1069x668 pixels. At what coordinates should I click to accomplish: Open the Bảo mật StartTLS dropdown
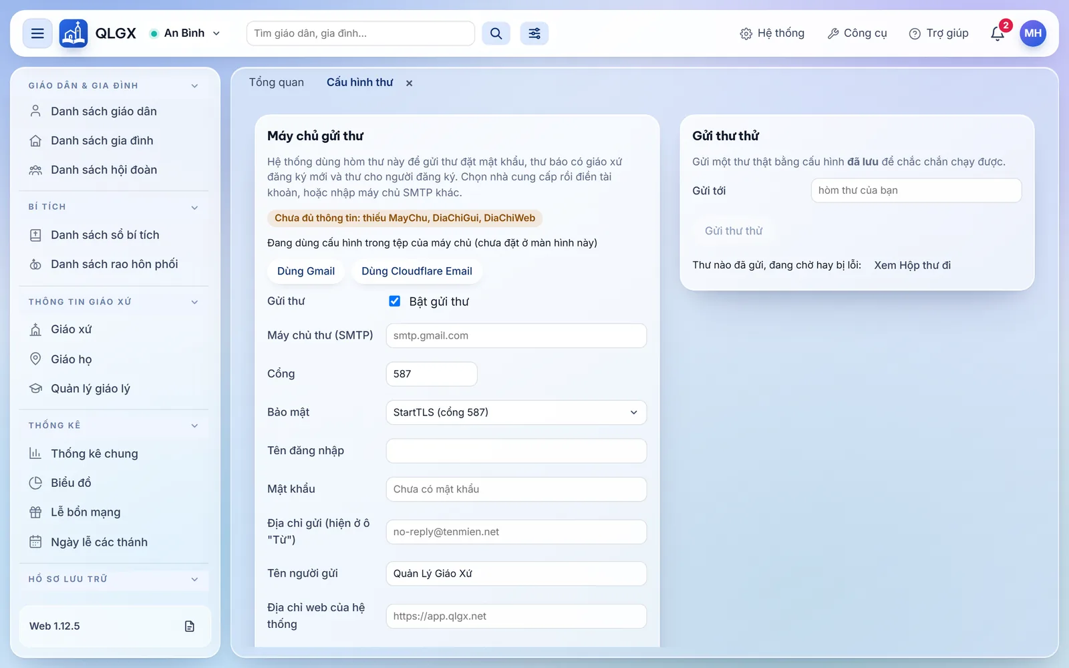[516, 412]
